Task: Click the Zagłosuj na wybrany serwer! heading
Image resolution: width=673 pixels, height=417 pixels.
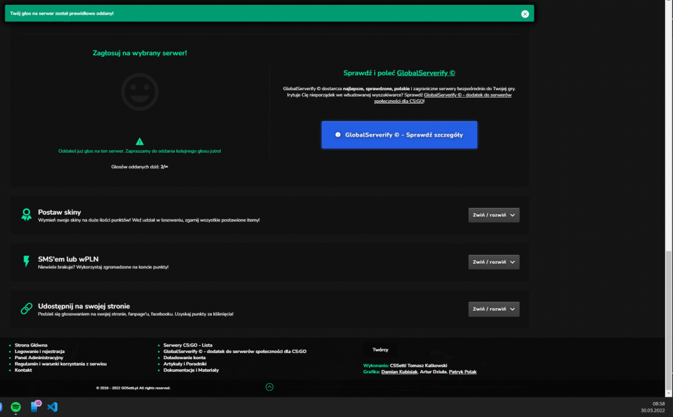Action: 139,53
